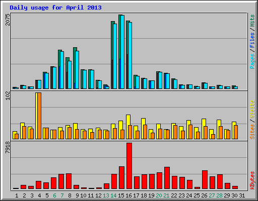Select the red KBytes bar for day 14
This screenshot has height=201, width=258.
114,181
